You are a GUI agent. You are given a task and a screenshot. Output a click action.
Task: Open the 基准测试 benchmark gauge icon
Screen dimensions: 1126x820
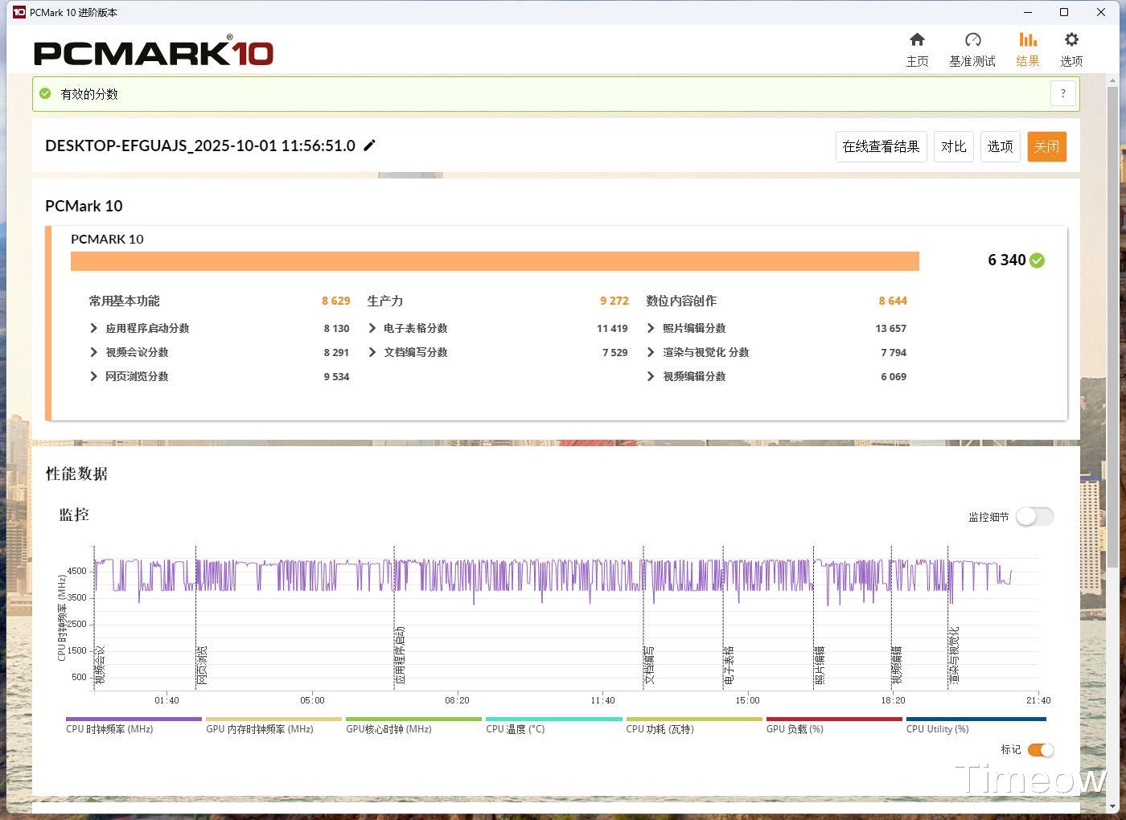[972, 39]
